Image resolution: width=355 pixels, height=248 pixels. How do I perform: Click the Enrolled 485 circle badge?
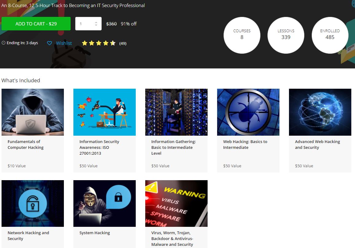pyautogui.click(x=330, y=35)
